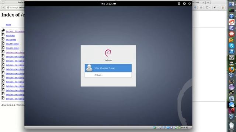The image size is (236, 132).
Task: Open the Parent Directory link
Action: coord(15,31)
